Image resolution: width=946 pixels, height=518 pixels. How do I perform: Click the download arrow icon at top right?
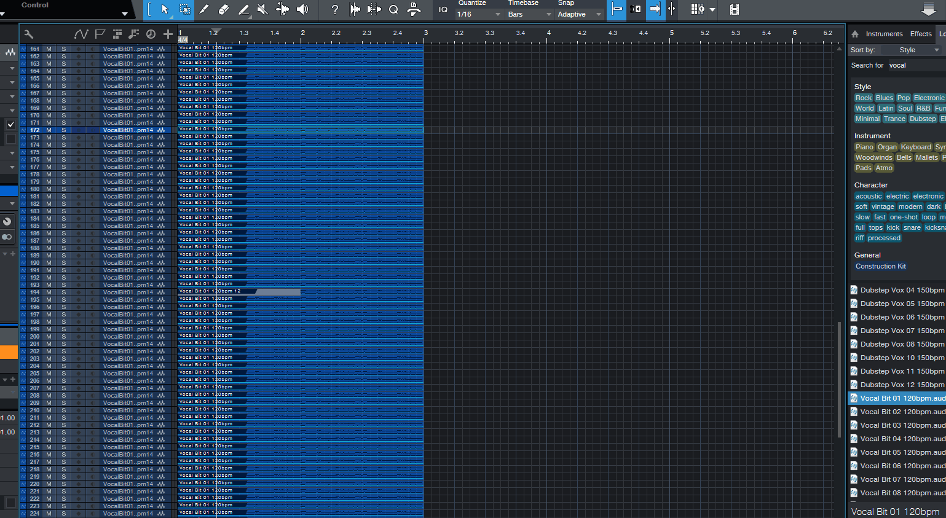(929, 9)
